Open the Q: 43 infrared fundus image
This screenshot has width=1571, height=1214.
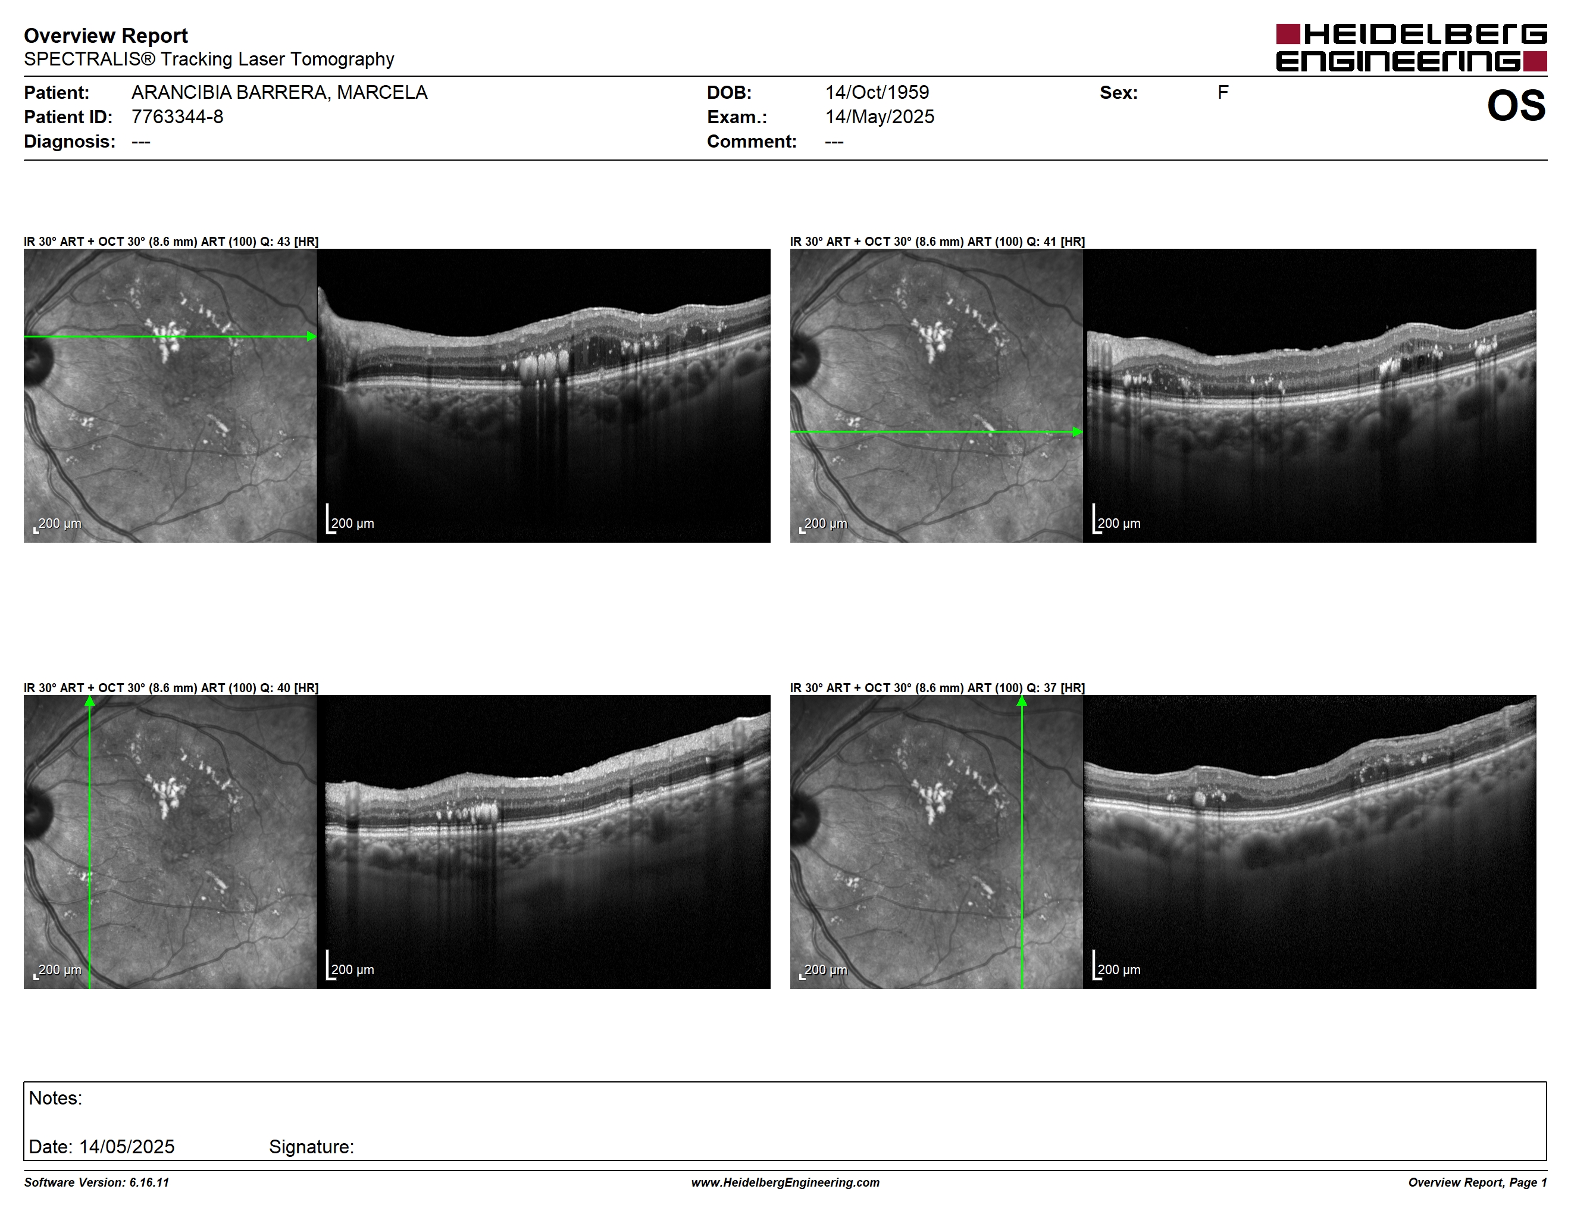170,396
